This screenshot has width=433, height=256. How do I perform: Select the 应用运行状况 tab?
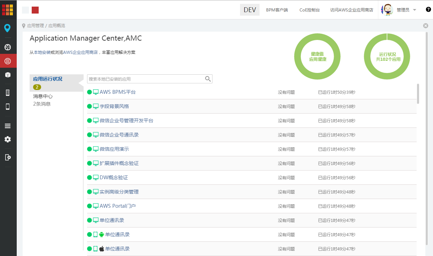48,79
